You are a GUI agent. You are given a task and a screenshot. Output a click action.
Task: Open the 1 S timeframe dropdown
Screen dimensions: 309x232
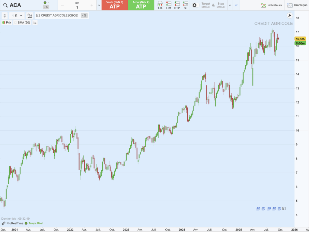coord(17,16)
